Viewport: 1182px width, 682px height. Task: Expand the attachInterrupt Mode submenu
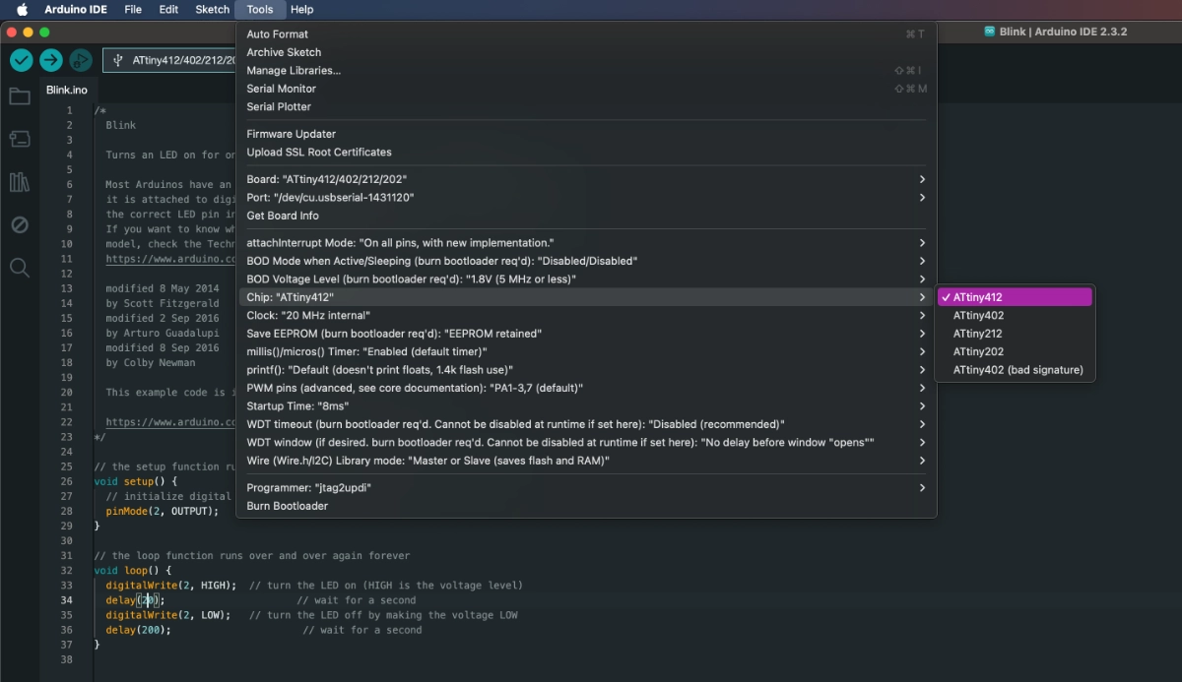click(x=586, y=242)
